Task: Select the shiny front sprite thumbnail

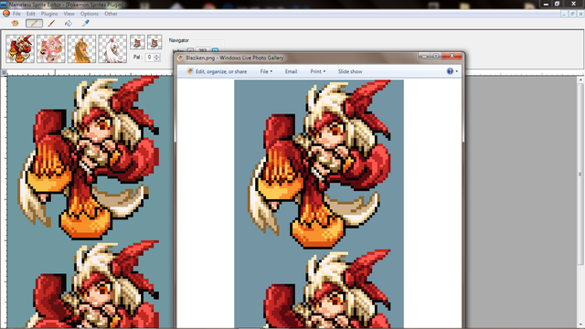Action: [51, 48]
